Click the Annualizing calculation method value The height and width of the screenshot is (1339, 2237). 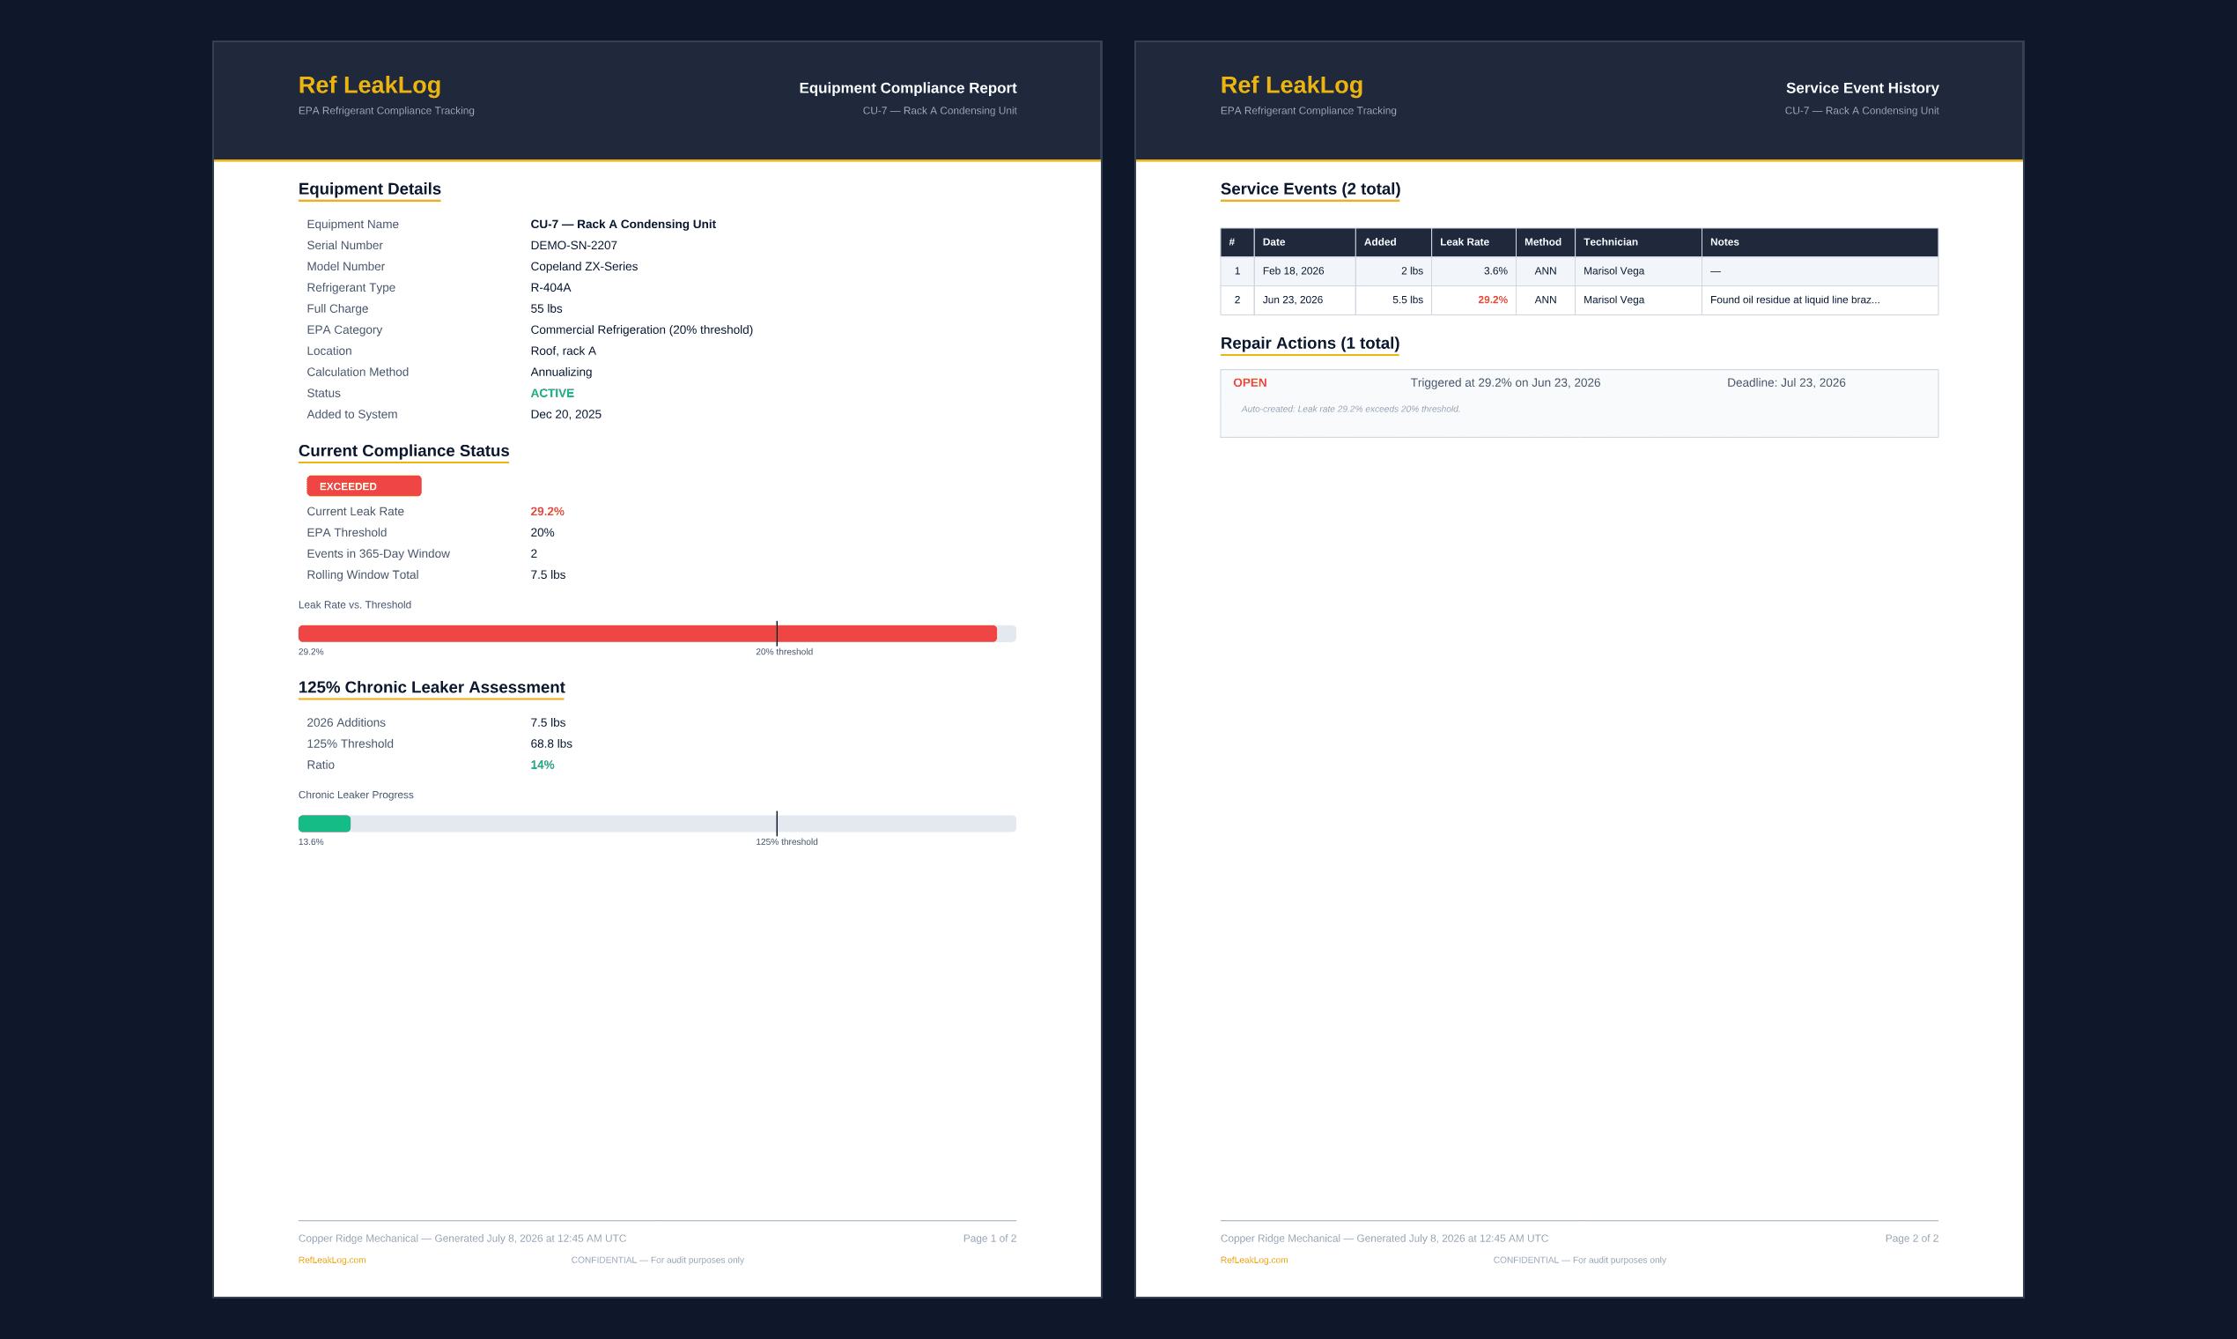[x=561, y=372]
